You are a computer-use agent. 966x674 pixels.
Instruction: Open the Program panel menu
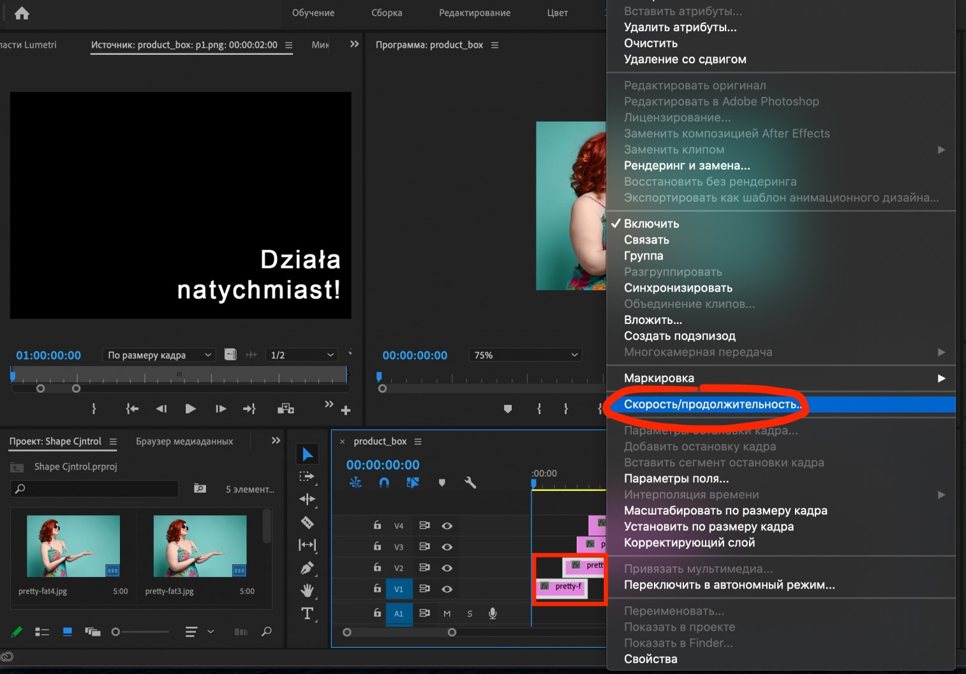coord(494,45)
